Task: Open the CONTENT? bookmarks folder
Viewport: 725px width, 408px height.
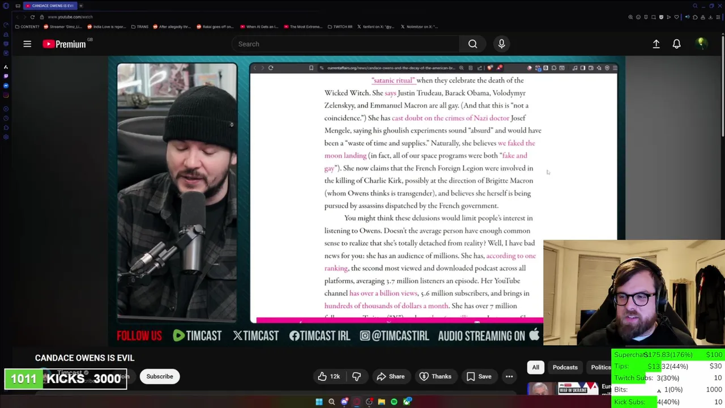Action: (x=28, y=27)
